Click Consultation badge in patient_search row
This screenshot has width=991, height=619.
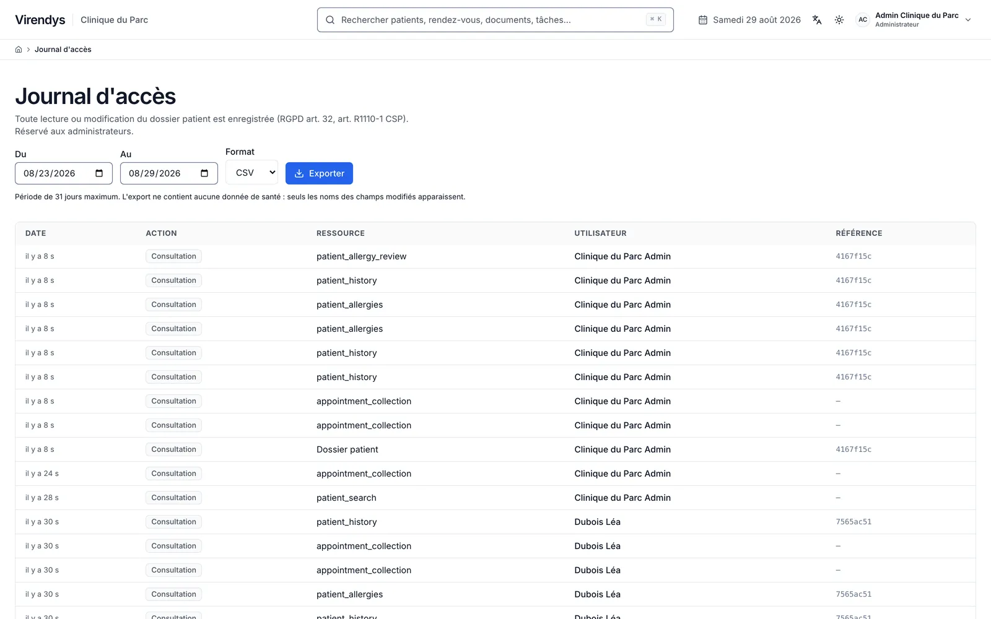[173, 498]
